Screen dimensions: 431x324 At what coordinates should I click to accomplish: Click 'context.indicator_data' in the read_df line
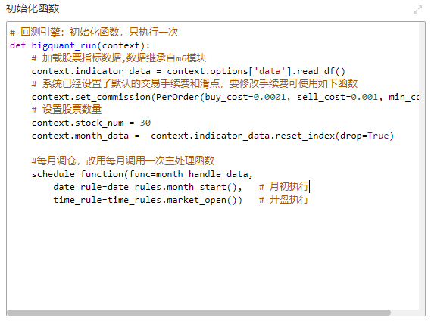pos(91,71)
